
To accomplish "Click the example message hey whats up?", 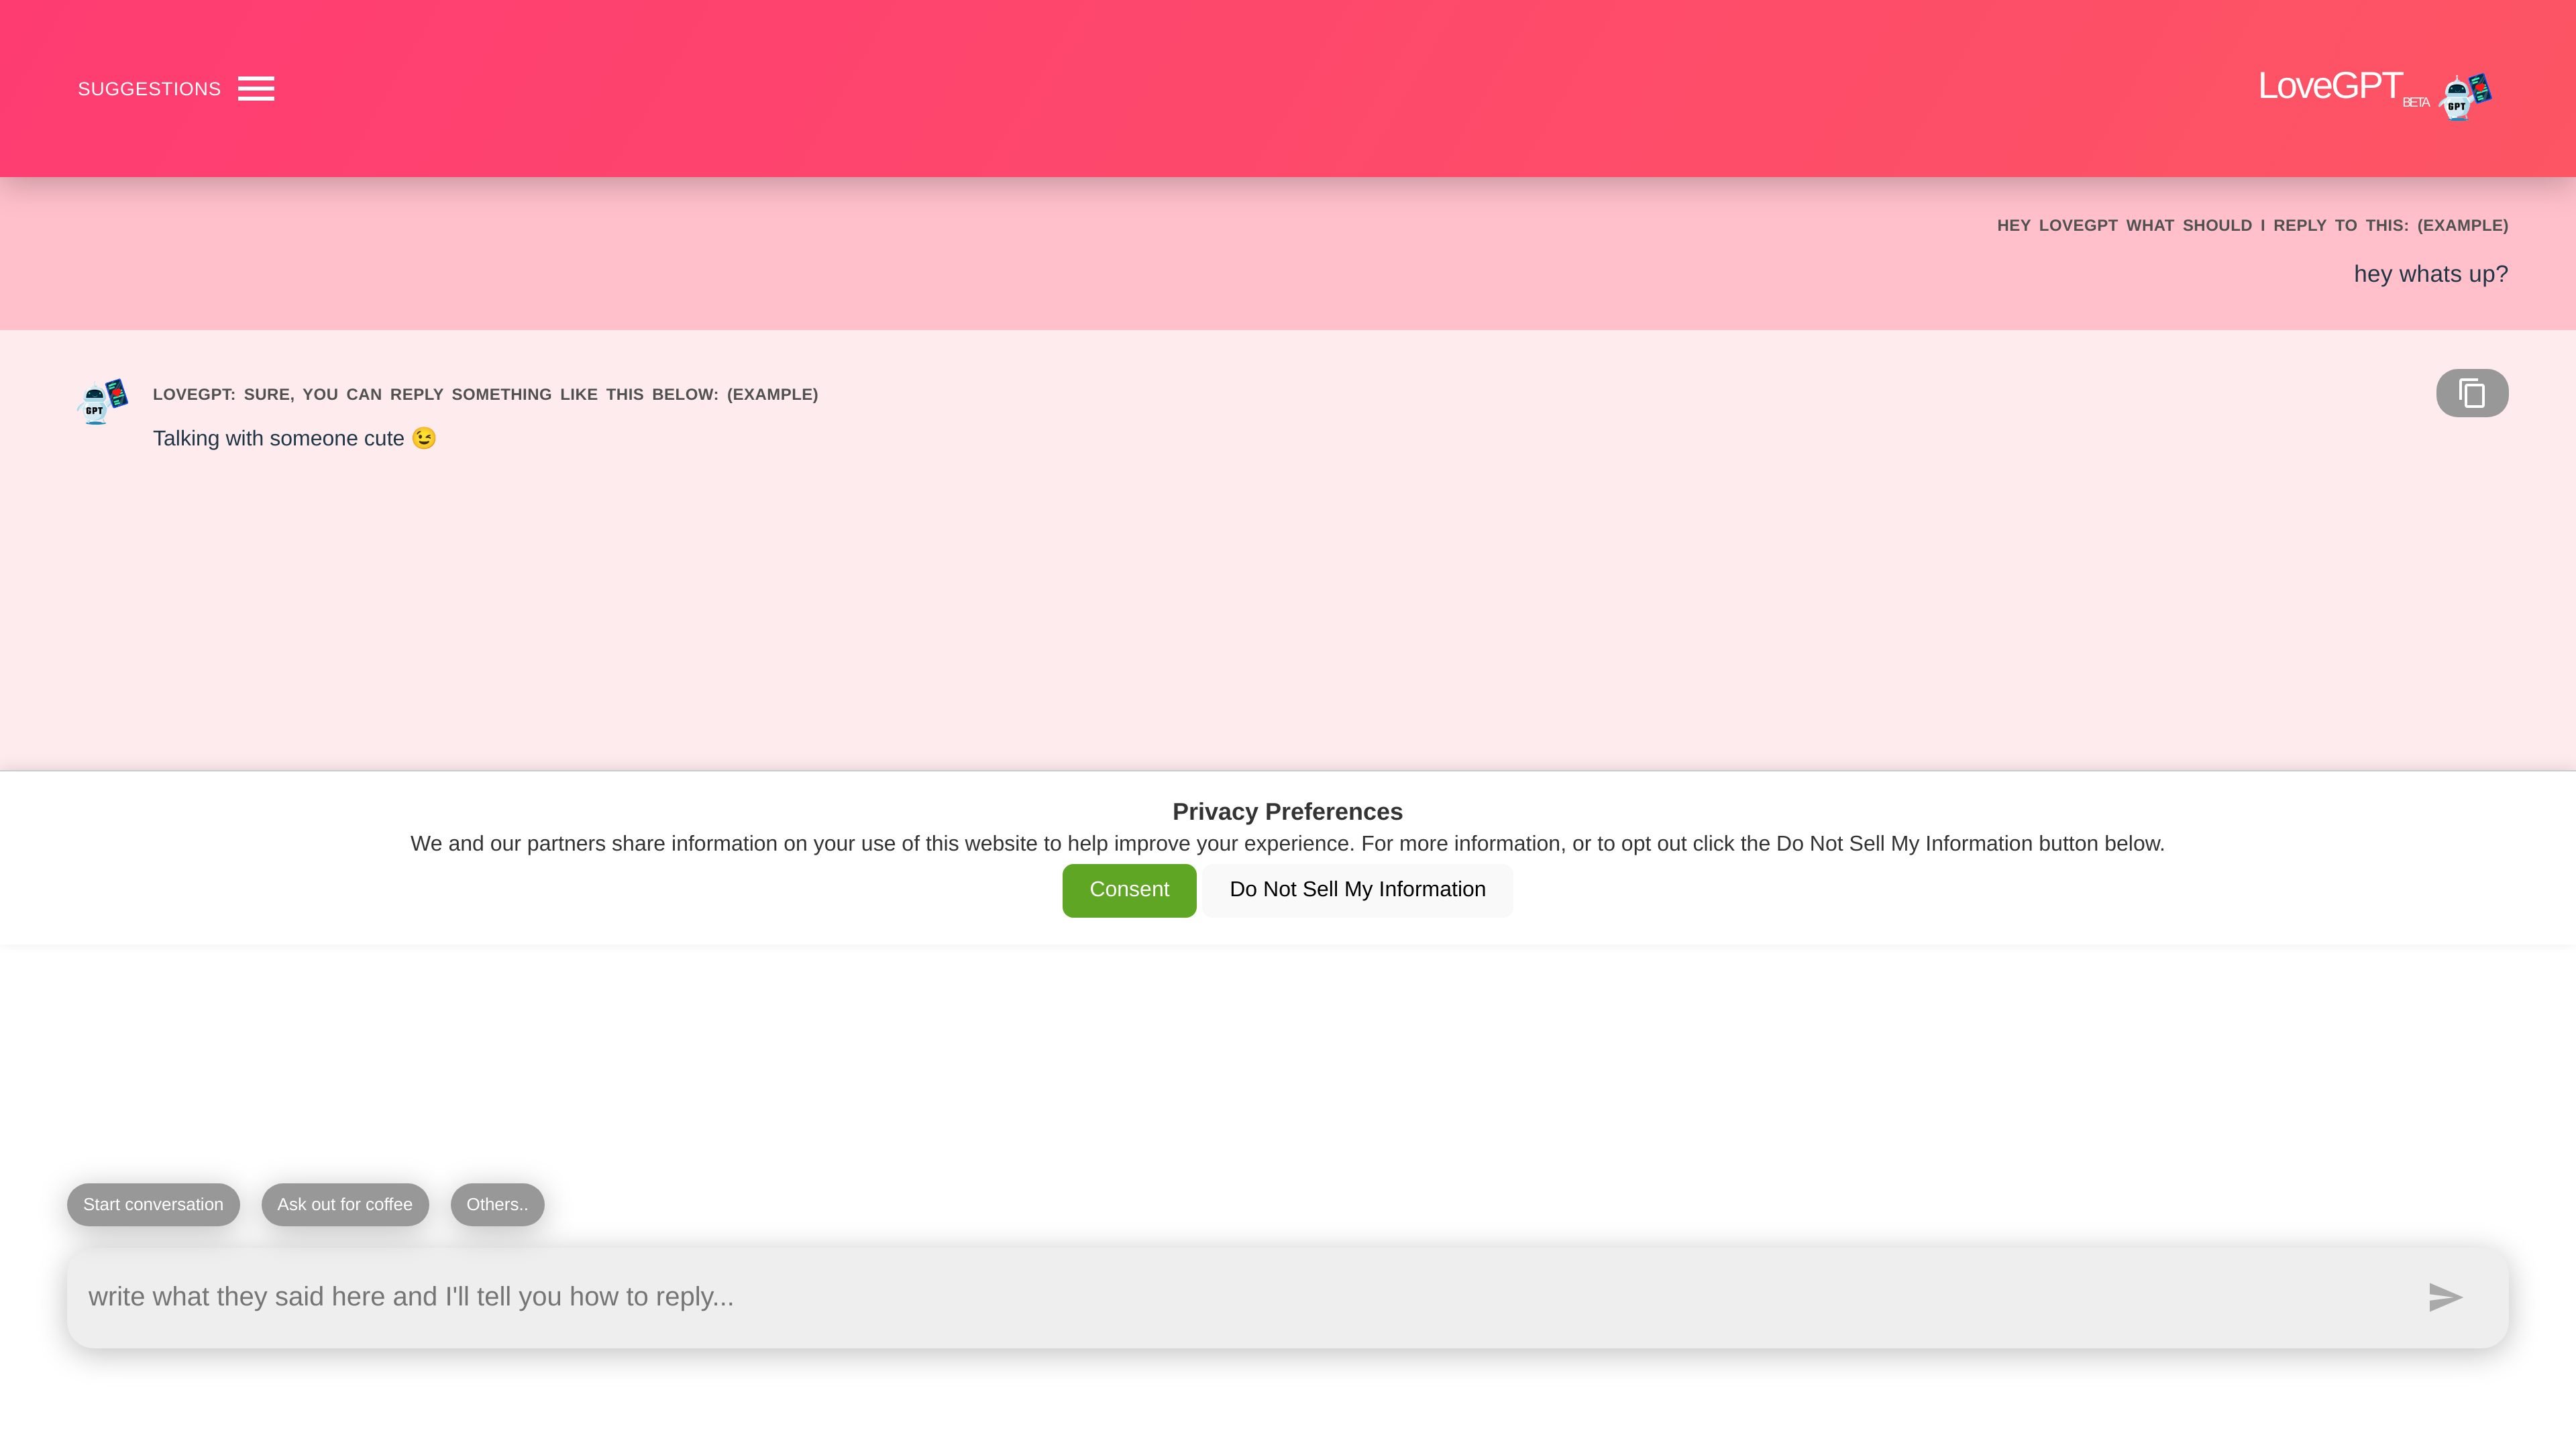I will [x=2431, y=274].
